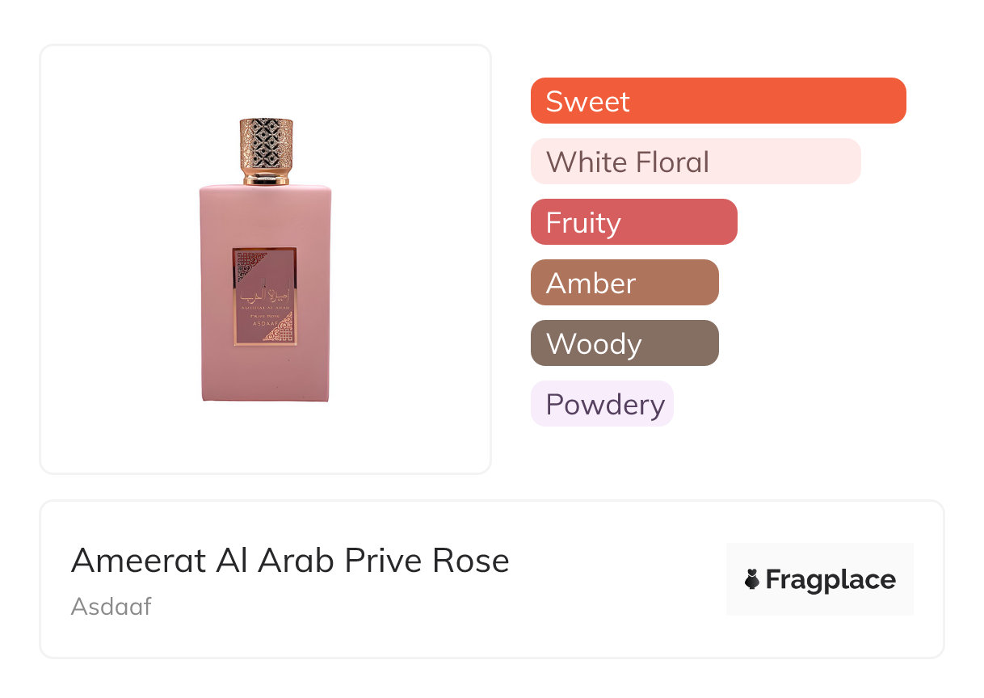Viewport: 984px width, 698px height.
Task: Click the rose-gold neck collar under the cap
Action: click(266, 177)
